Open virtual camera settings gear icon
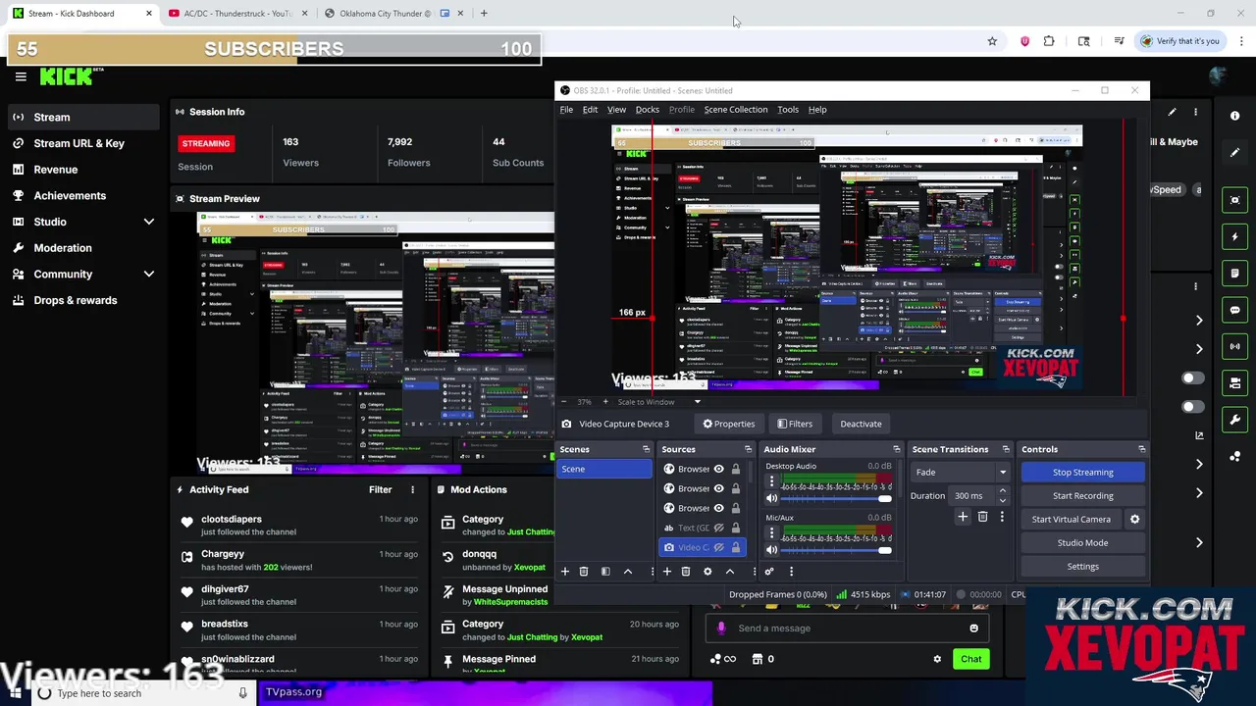 (x=1134, y=519)
